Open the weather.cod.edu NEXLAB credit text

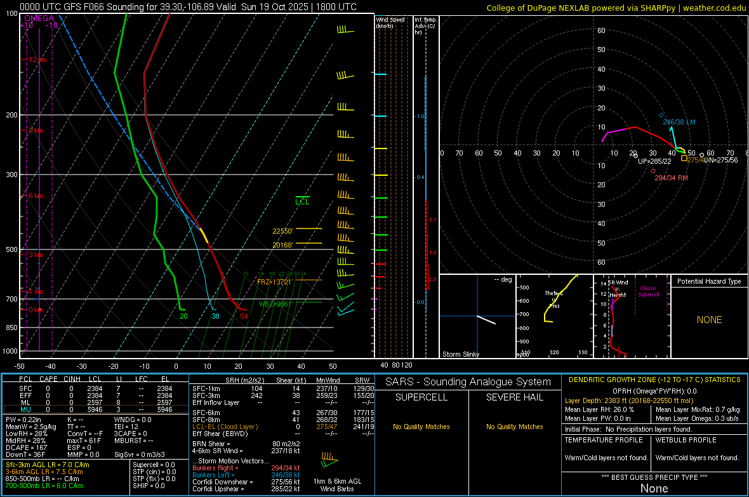tap(616, 8)
